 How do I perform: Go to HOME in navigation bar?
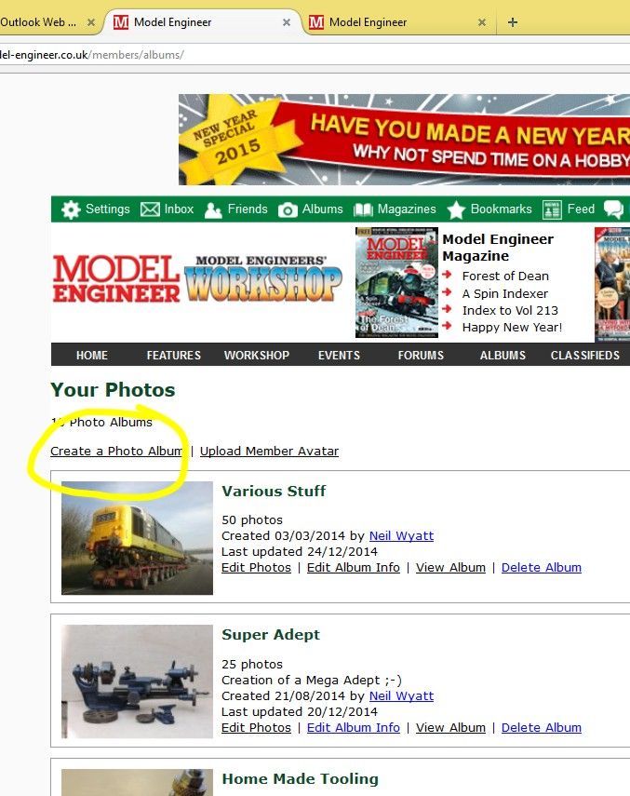coord(92,355)
